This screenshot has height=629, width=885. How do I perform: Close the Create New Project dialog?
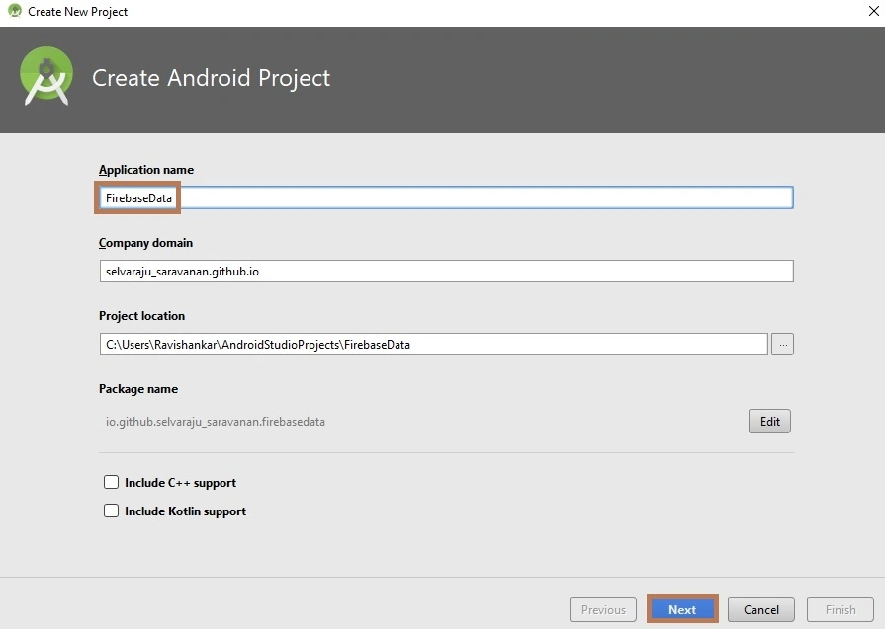[873, 11]
